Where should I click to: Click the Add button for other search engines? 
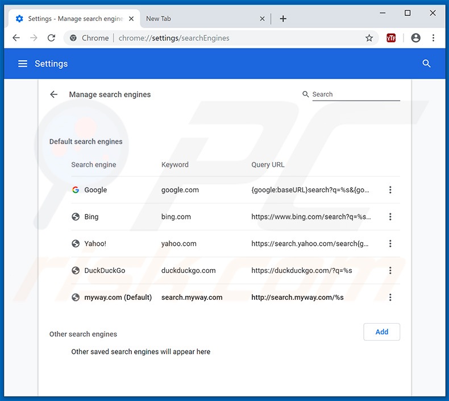(382, 332)
